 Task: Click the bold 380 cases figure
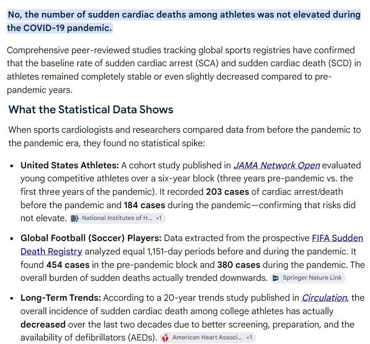click(x=239, y=265)
